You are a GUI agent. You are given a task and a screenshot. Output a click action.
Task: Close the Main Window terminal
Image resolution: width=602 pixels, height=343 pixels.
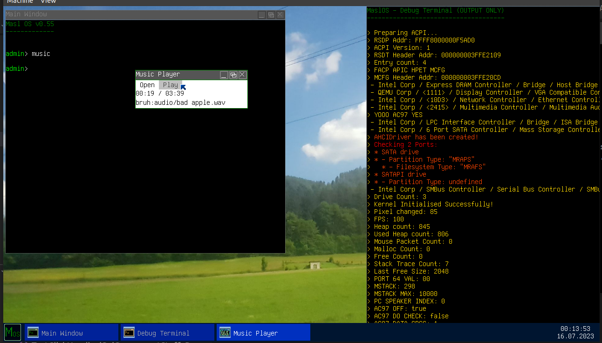coord(280,15)
